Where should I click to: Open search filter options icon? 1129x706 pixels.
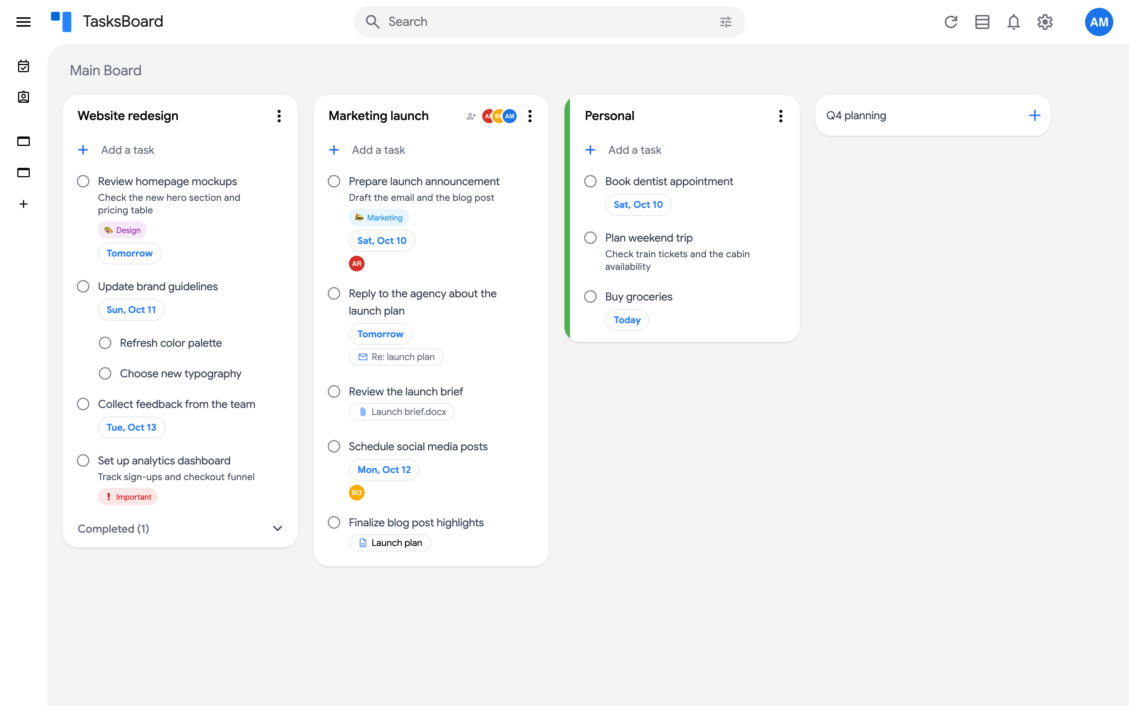[x=726, y=22]
